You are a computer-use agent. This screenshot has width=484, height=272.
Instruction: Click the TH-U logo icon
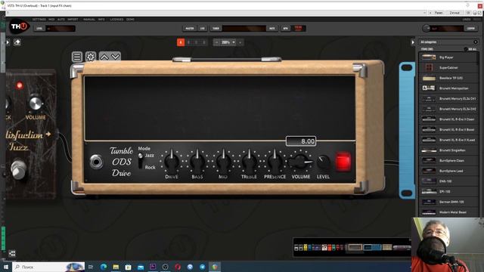tap(19, 27)
